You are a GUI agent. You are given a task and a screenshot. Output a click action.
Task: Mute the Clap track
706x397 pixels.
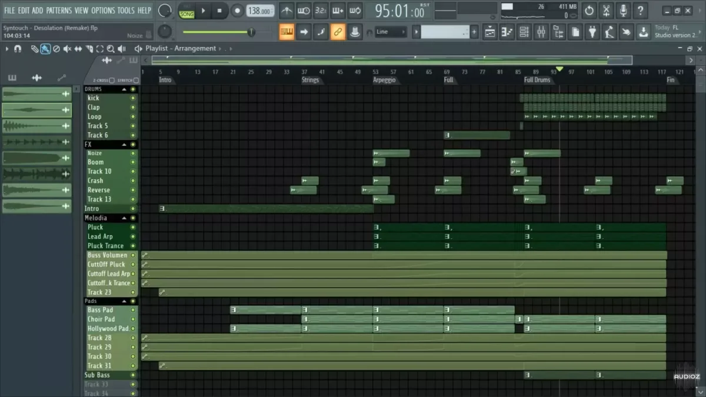coord(133,108)
